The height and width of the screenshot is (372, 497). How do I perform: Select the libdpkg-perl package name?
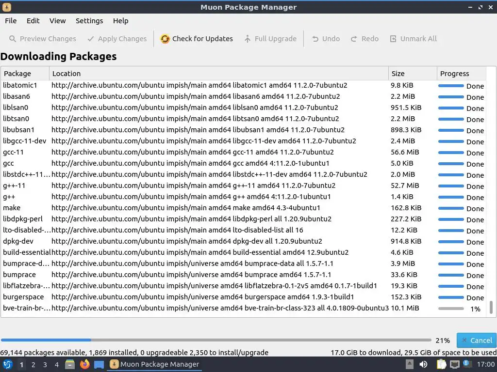pos(22,219)
